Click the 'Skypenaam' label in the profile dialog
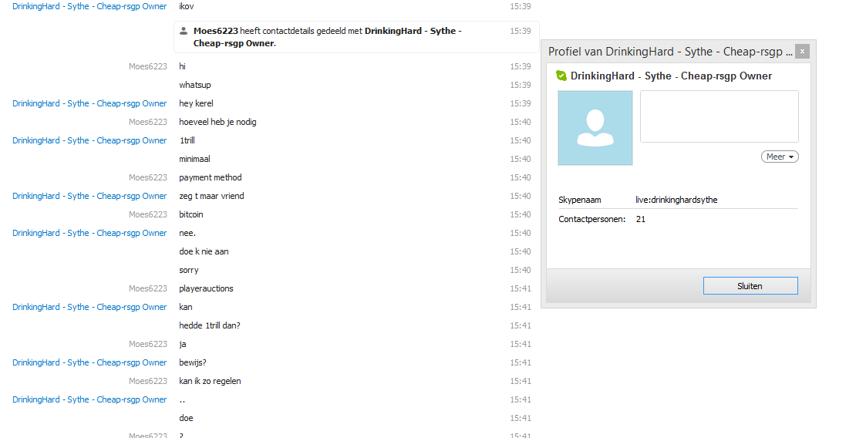856x438 pixels. click(x=580, y=200)
